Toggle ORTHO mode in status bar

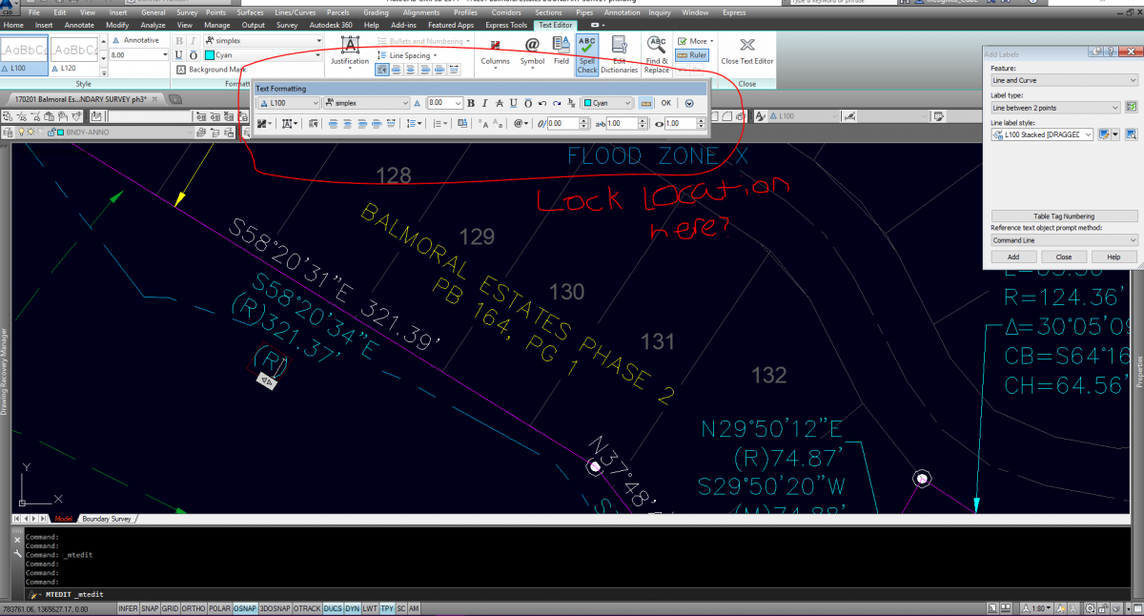coord(194,608)
